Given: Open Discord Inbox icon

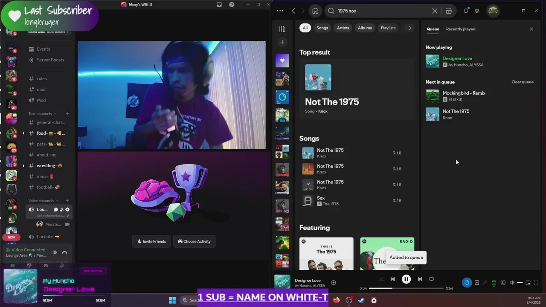Looking at the screenshot, I should (219, 5).
